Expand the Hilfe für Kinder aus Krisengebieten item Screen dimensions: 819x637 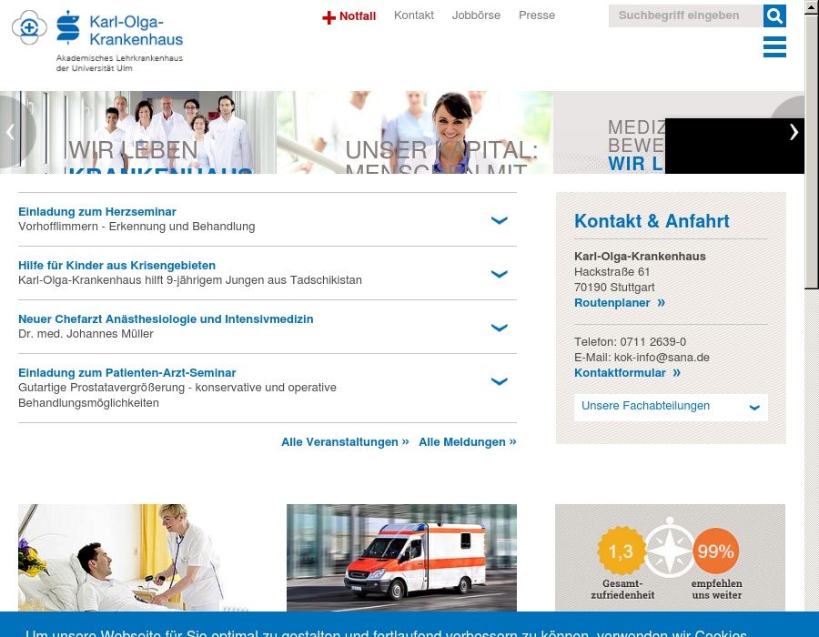[499, 274]
